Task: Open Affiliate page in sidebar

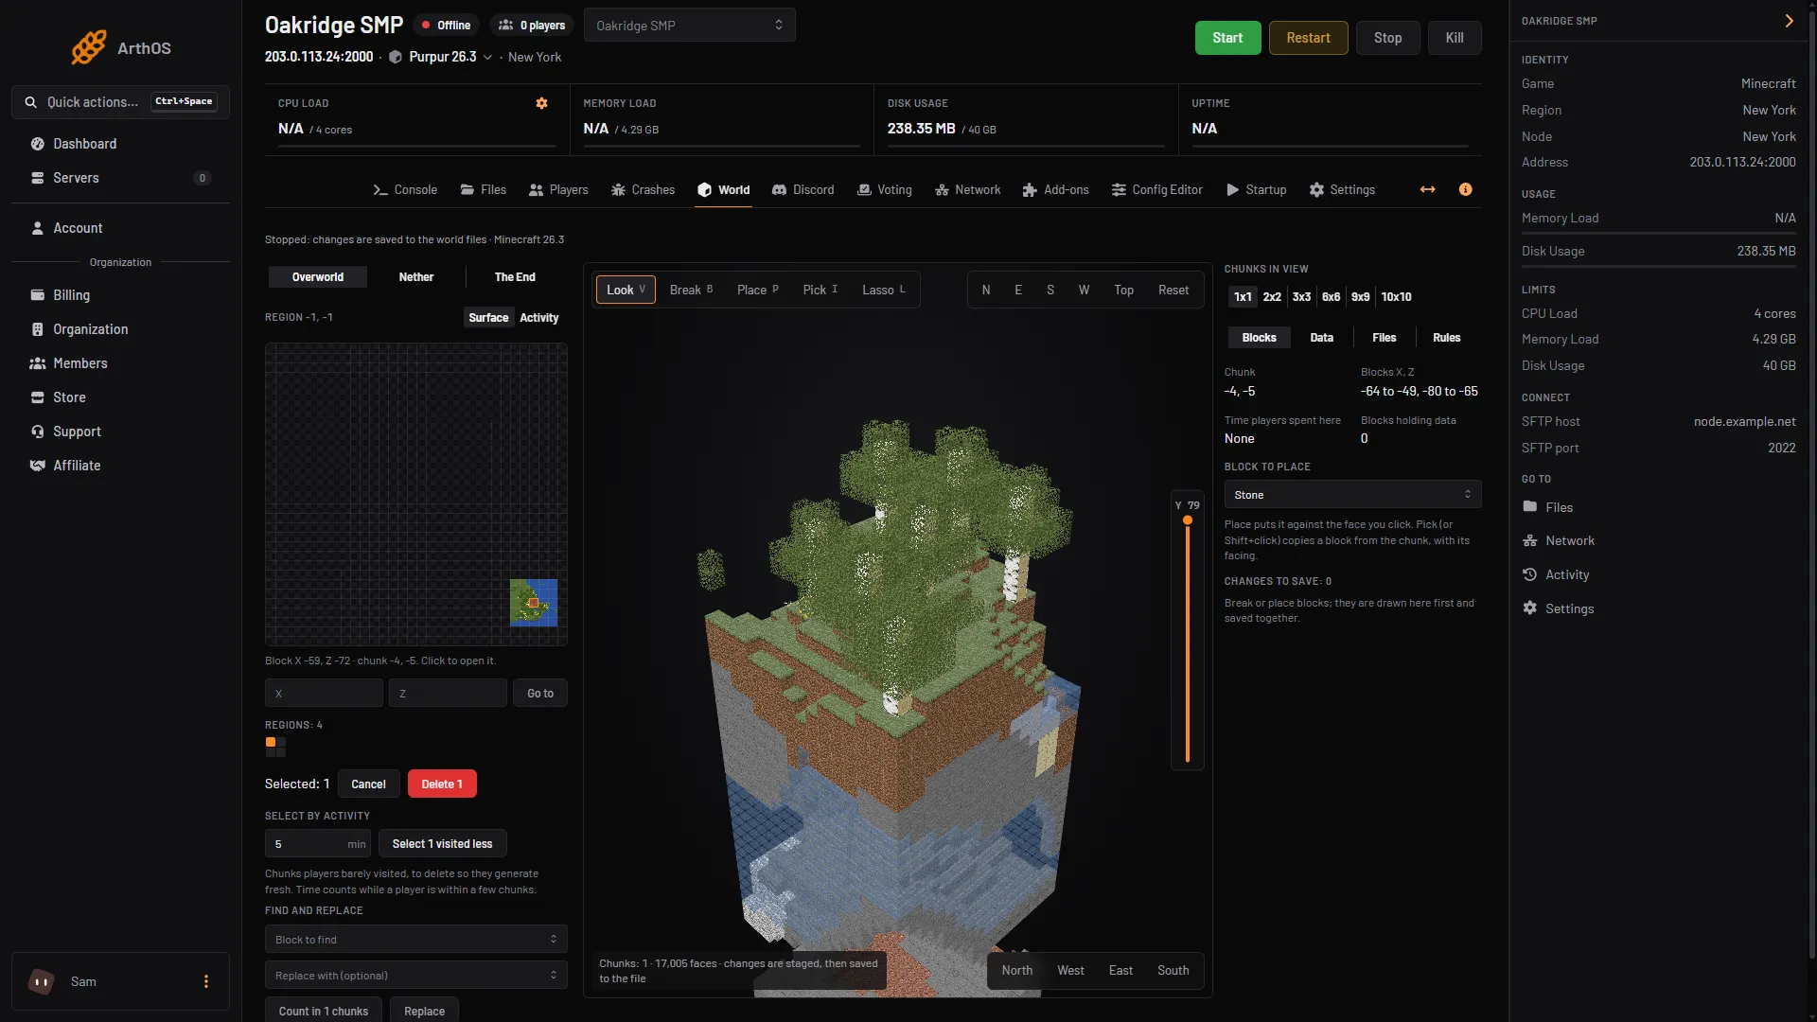Action: point(77,466)
